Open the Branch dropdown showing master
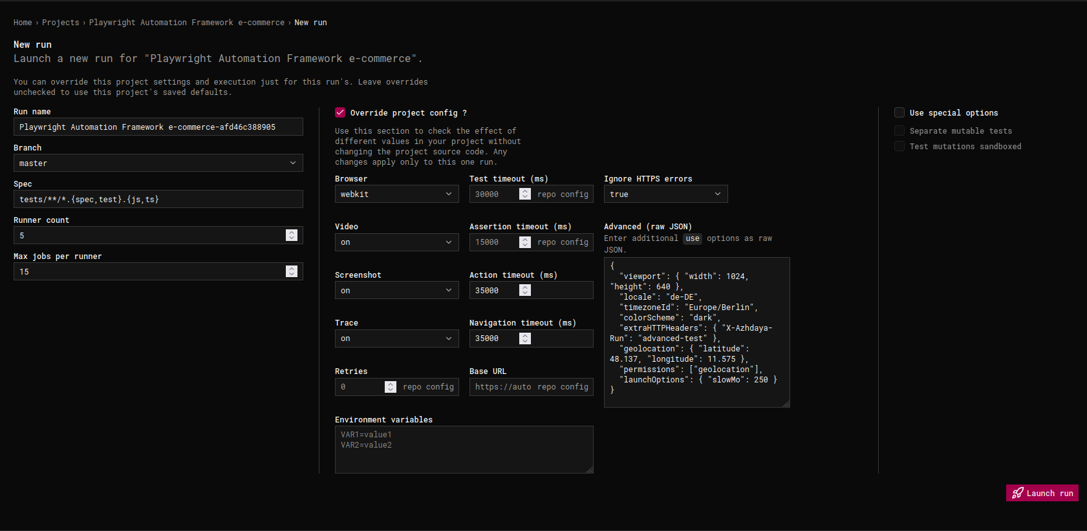Viewport: 1087px width, 531px height. tap(158, 163)
